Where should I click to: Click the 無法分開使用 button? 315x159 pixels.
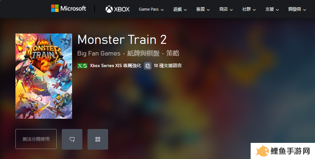(x=36, y=139)
